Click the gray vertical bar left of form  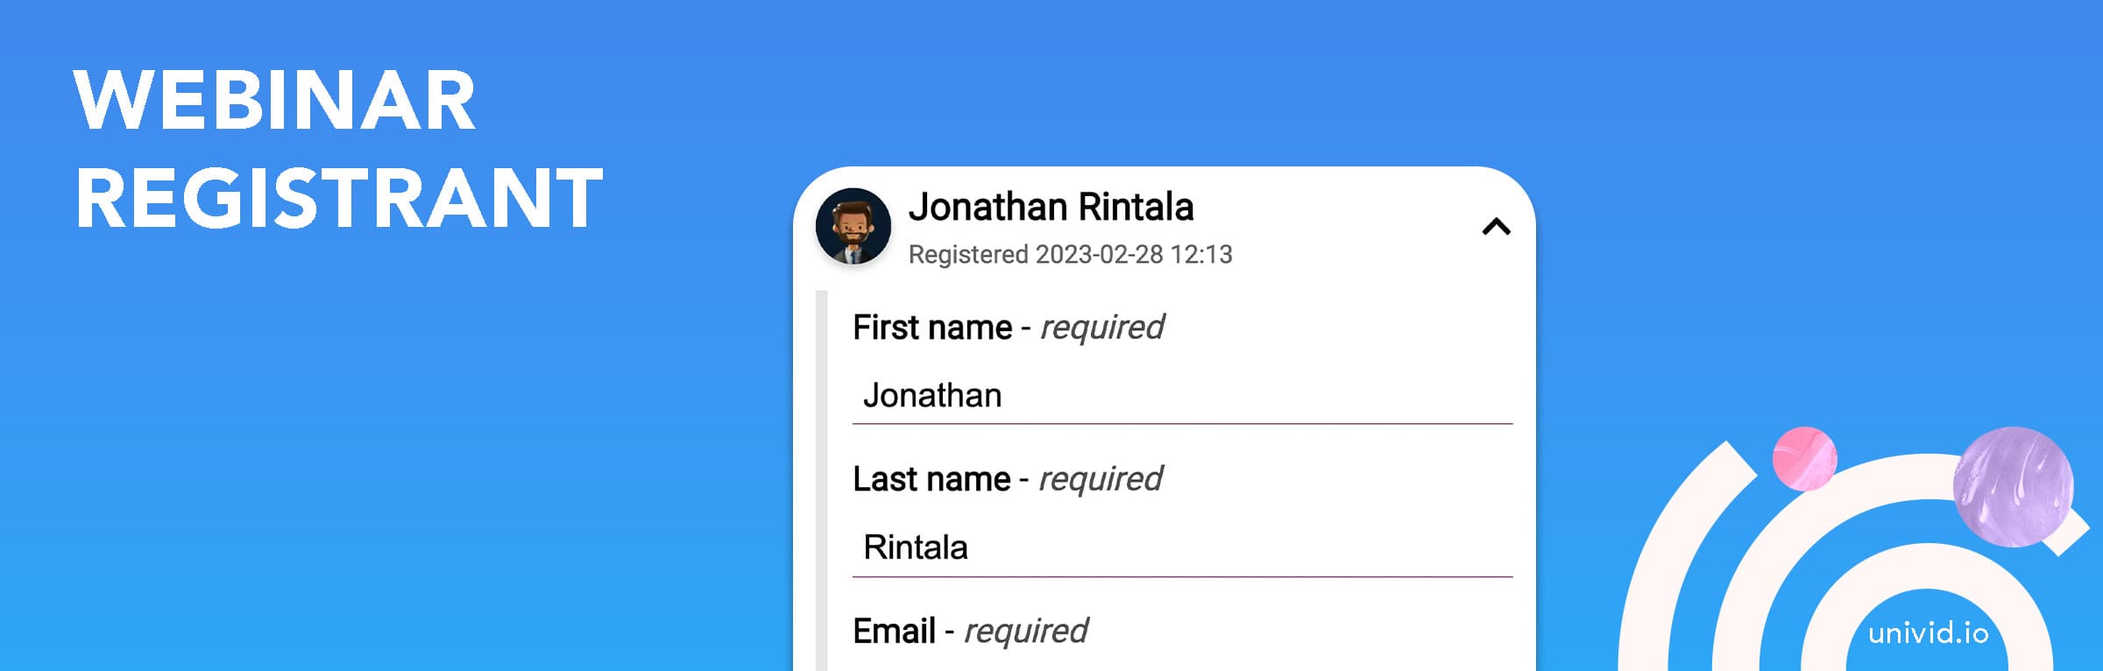point(821,480)
